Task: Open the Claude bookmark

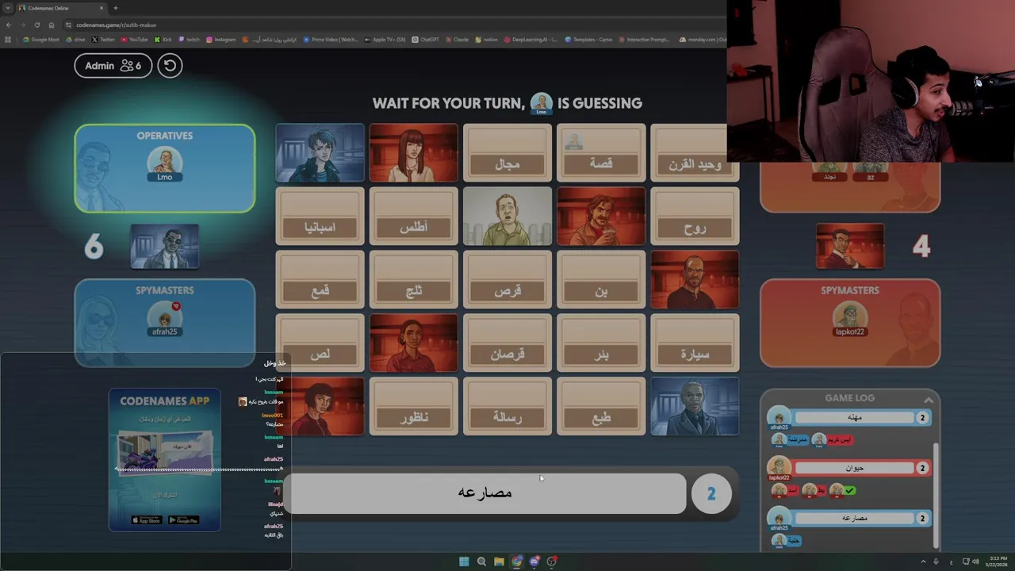Action: pos(458,39)
